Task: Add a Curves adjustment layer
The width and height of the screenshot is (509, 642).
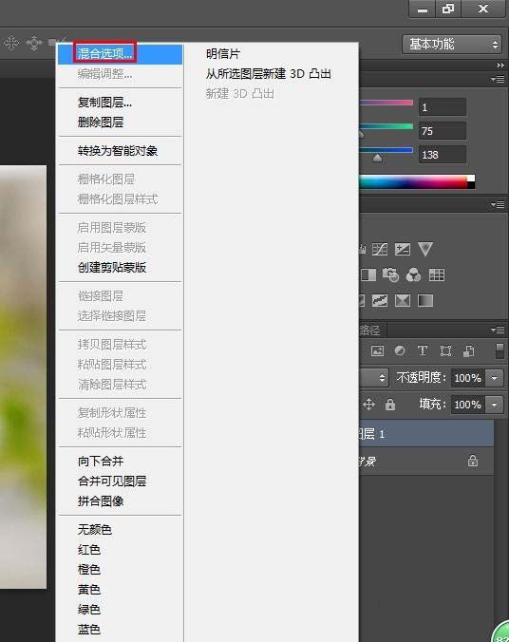Action: [380, 249]
